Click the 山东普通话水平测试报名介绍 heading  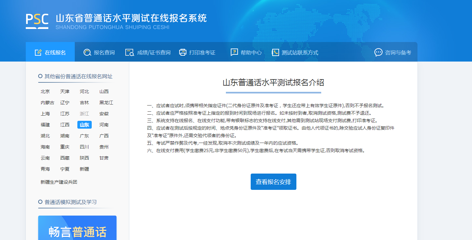point(273,82)
